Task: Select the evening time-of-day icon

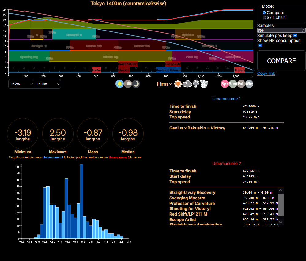Action: [x=128, y=84]
